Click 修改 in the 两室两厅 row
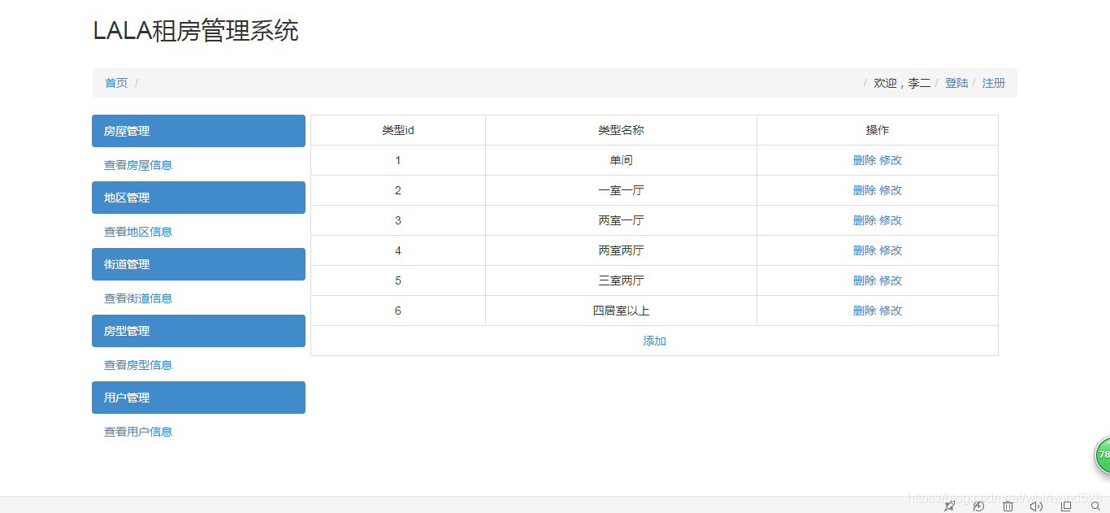 (x=891, y=250)
